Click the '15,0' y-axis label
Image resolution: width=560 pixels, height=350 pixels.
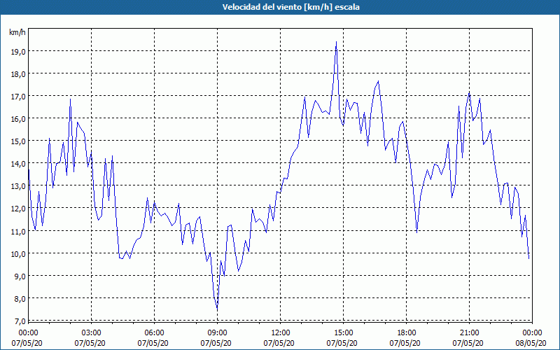pos(18,141)
